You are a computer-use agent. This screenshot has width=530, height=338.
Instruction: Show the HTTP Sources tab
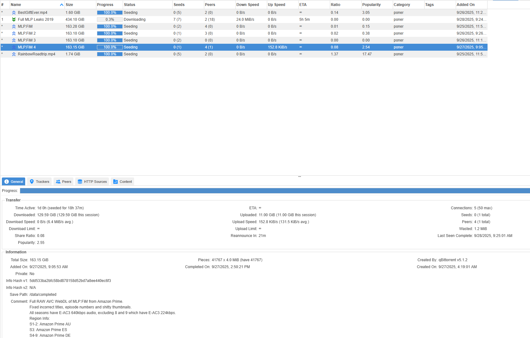[92, 182]
